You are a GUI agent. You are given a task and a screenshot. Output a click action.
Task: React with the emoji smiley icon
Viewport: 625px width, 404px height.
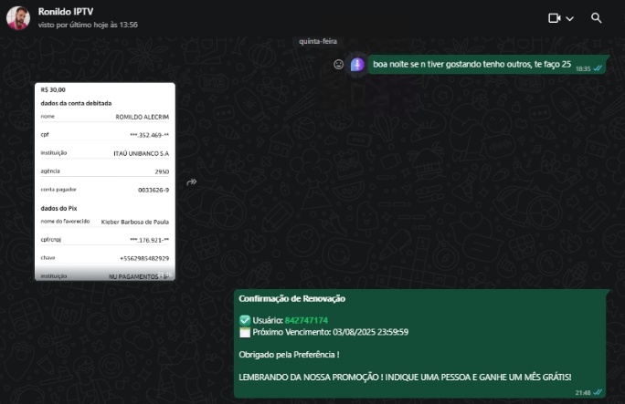pos(338,65)
